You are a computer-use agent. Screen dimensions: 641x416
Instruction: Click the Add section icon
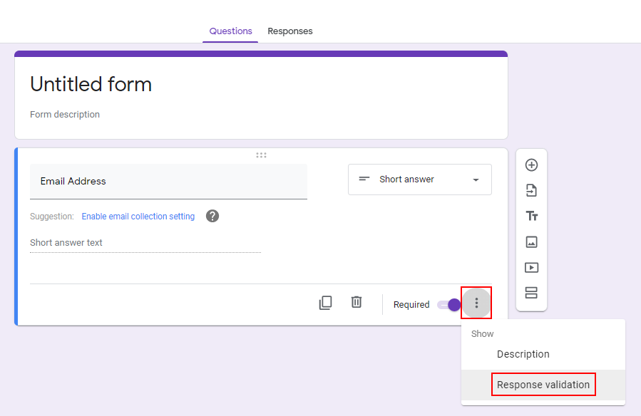coord(531,293)
